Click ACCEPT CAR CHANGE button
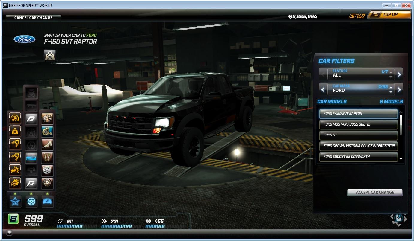The width and height of the screenshot is (414, 241). pyautogui.click(x=375, y=192)
